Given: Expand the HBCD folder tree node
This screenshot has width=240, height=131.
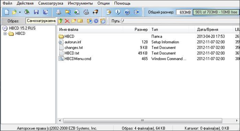Looking at the screenshot, I should [5, 34].
